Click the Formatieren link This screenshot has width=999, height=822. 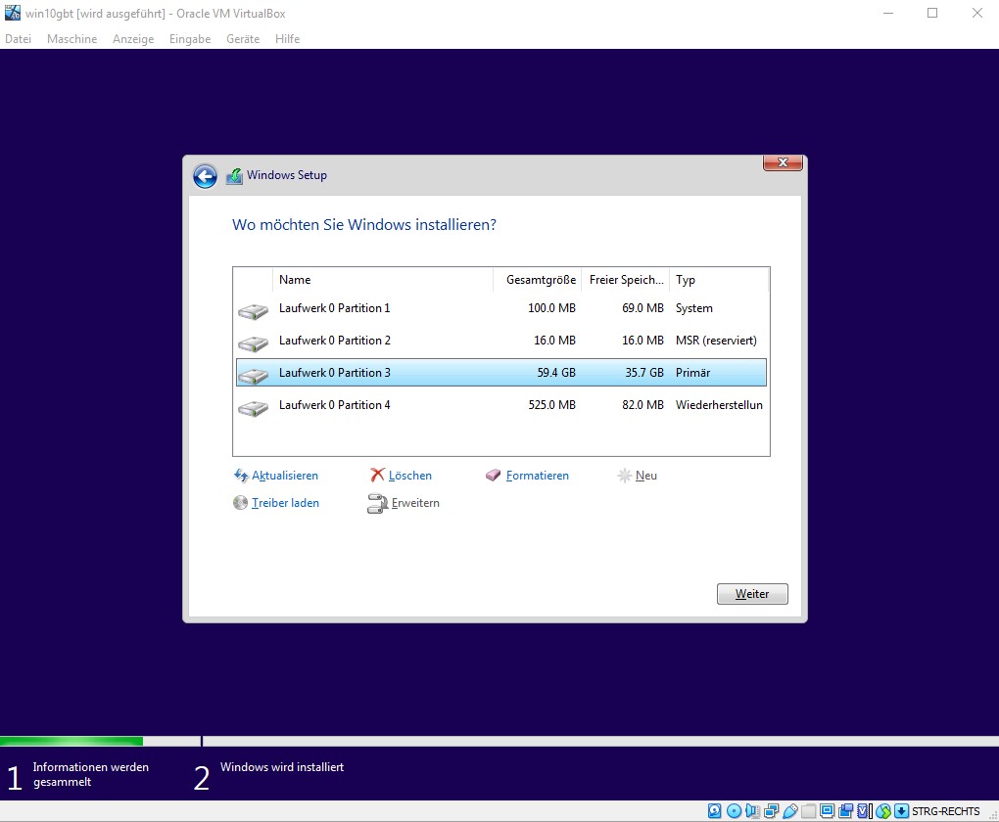coord(538,476)
